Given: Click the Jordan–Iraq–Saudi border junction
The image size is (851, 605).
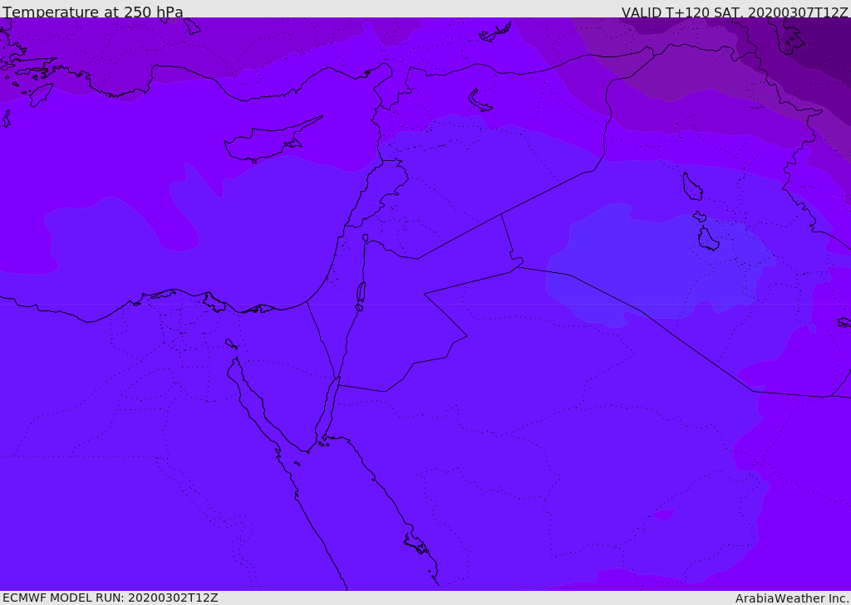Looking at the screenshot, I should [x=517, y=266].
